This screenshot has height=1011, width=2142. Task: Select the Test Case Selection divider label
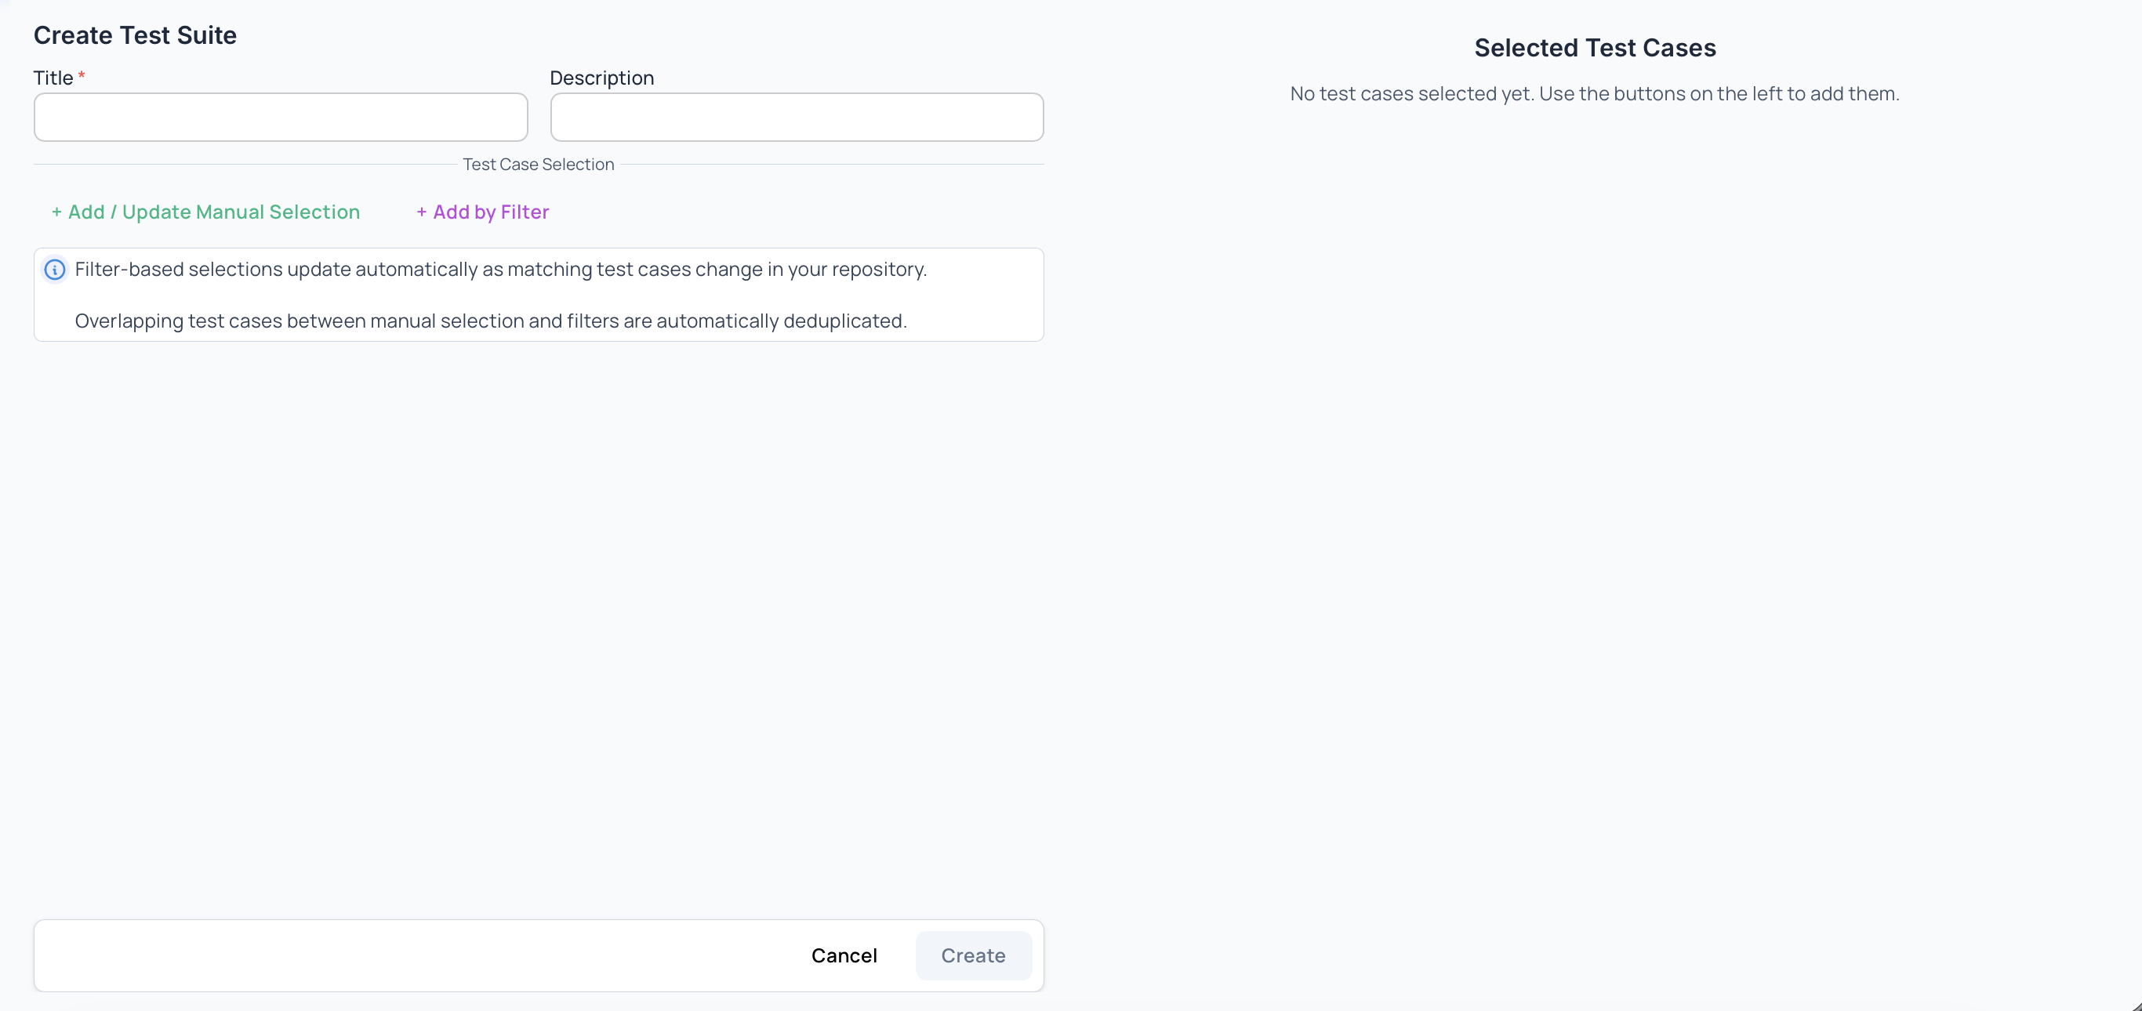[539, 164]
